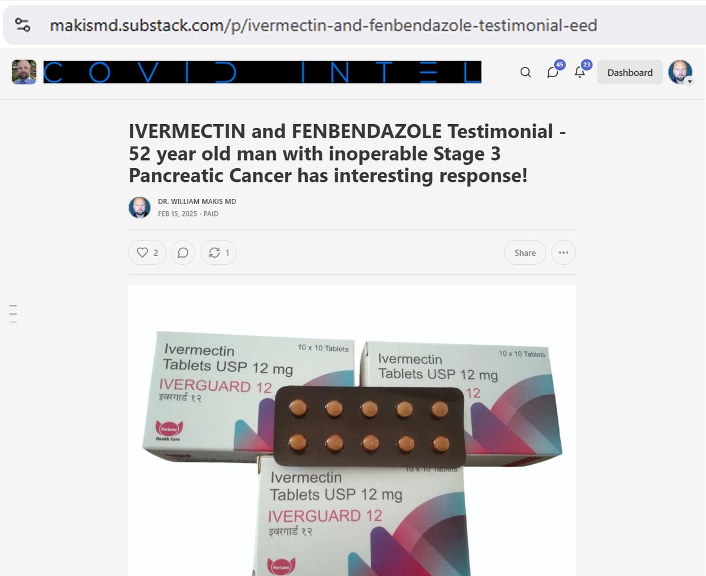
Task: Click the author avatar beside the byline
Action: 139,207
